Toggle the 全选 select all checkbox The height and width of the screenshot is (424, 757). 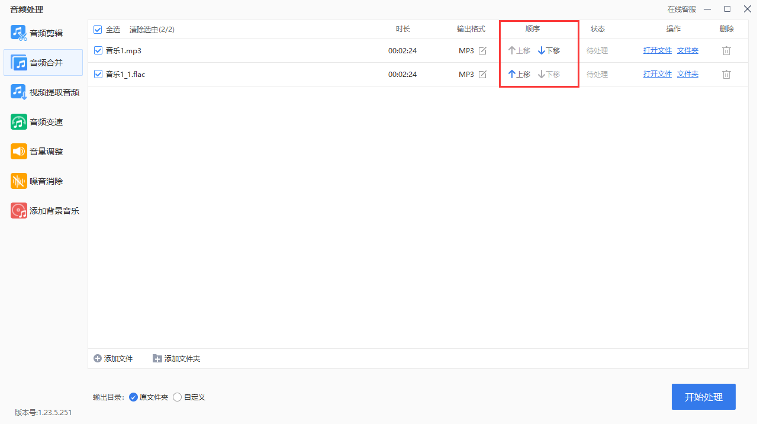[x=98, y=30]
